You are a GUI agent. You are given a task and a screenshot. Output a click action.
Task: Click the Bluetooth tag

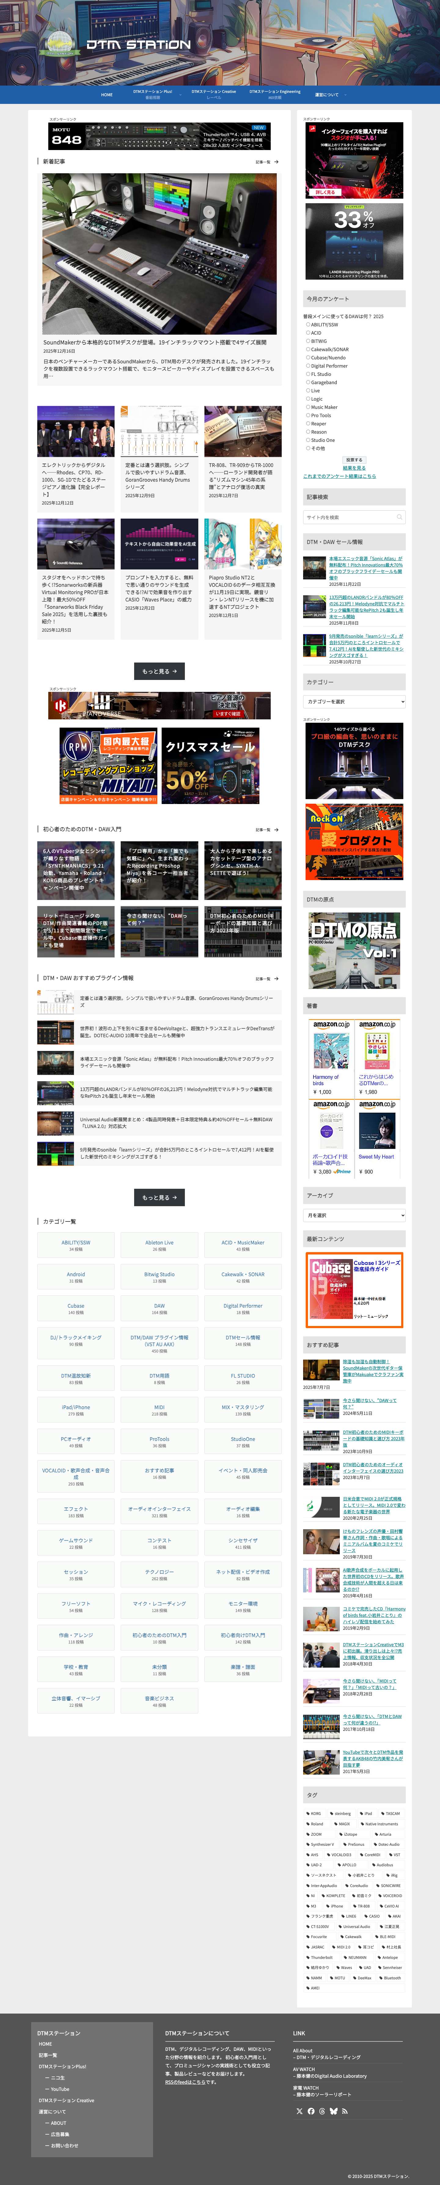pos(391,1978)
